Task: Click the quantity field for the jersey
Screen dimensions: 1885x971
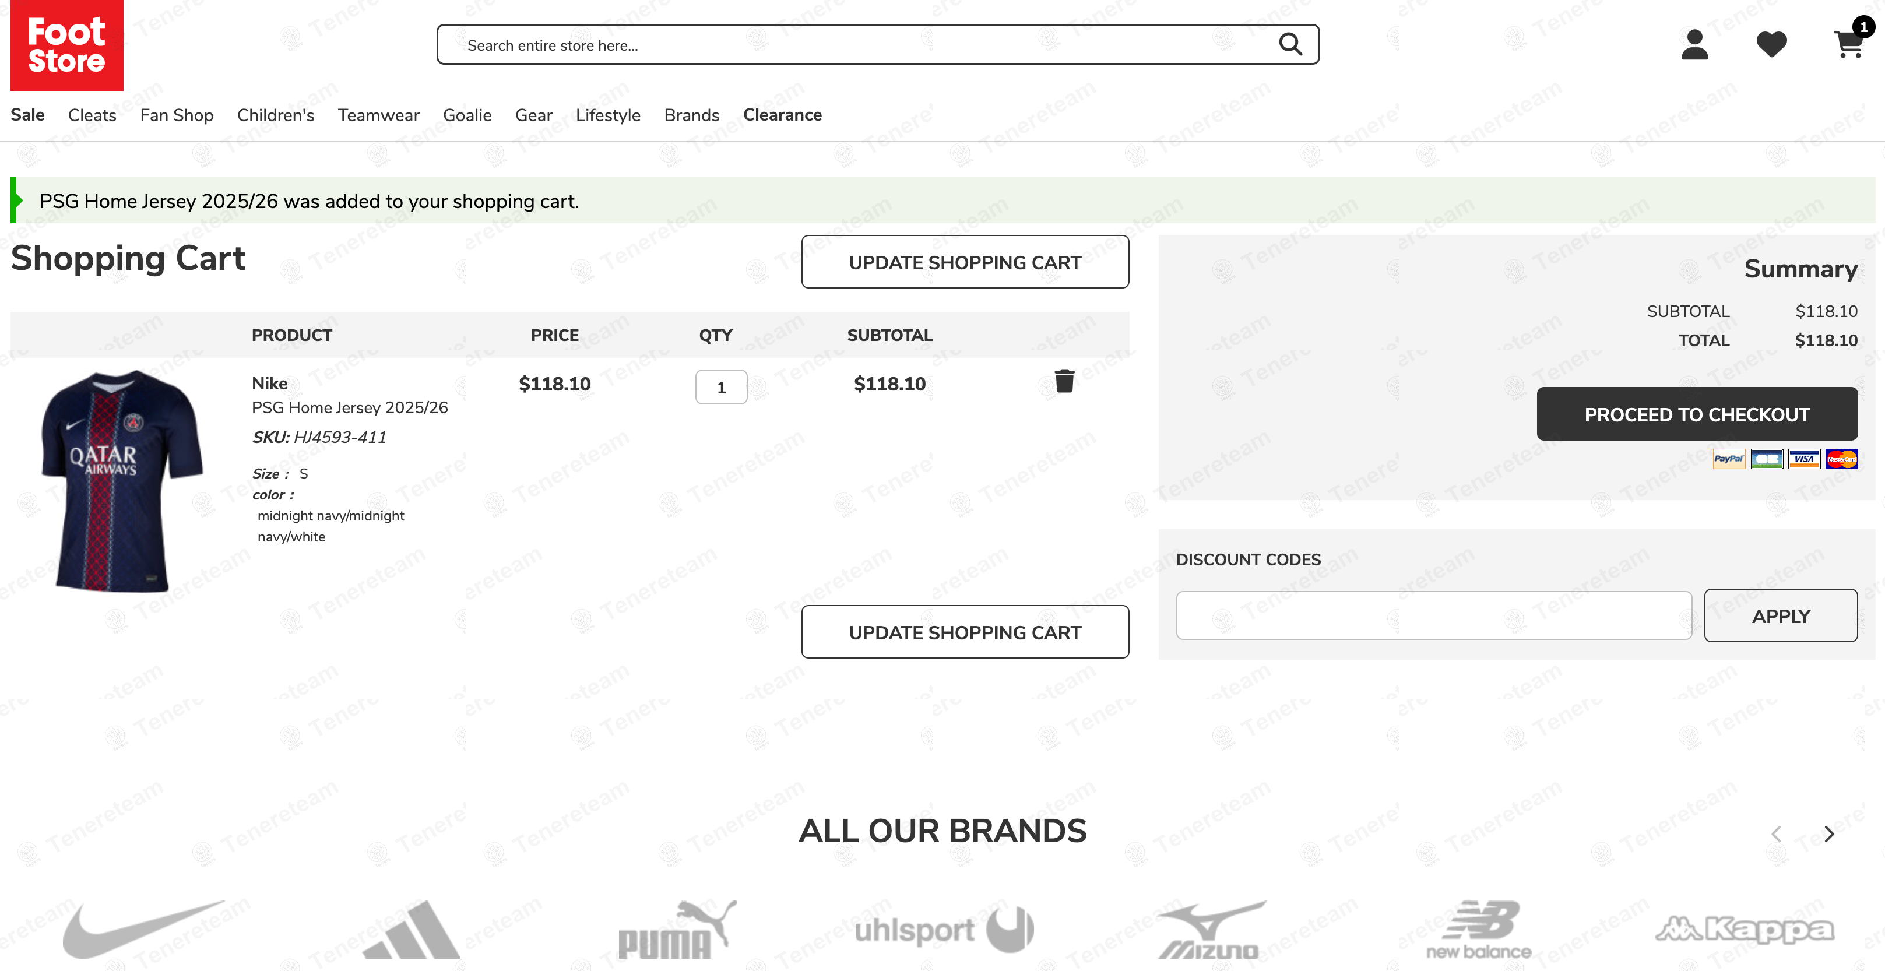Action: (x=721, y=387)
